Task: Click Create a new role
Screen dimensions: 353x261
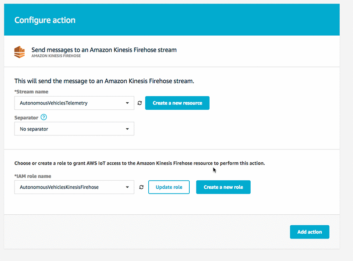Action: point(223,187)
